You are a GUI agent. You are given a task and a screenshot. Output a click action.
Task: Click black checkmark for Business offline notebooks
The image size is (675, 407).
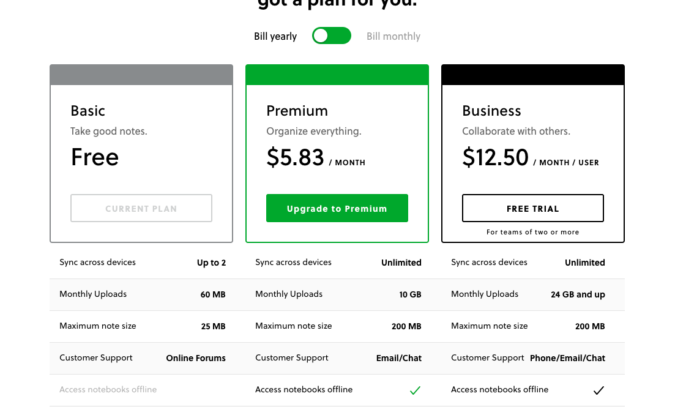pos(599,390)
